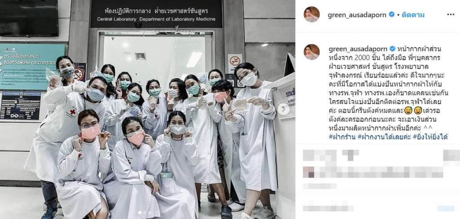Open the hashtag #ยิ่งให้ยิ่งได้

tap(430, 136)
